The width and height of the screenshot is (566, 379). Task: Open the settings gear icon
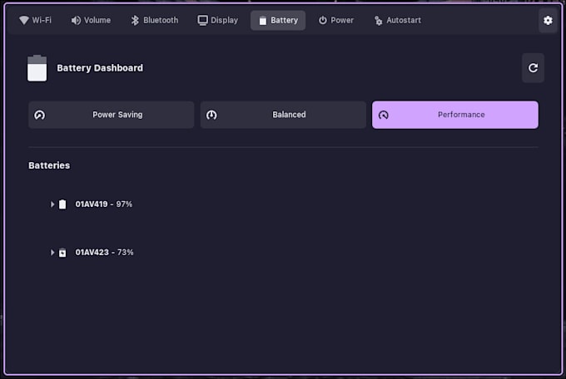pos(548,20)
